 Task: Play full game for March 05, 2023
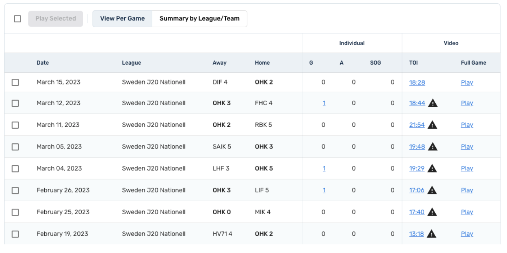click(x=467, y=147)
